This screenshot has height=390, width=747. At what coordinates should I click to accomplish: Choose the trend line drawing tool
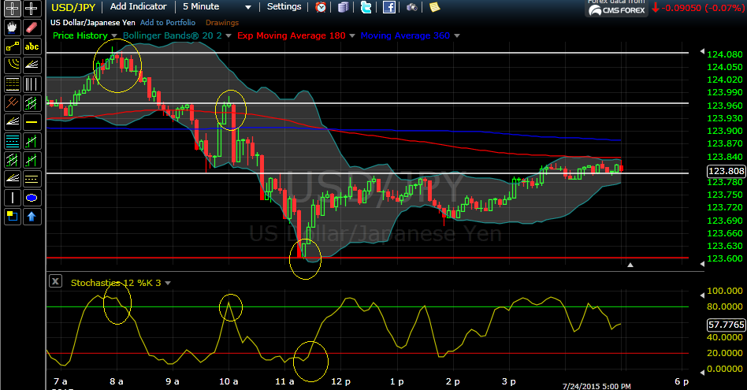13,46
